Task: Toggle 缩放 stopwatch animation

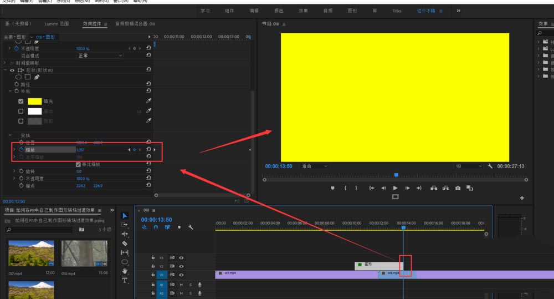Action: click(21, 149)
